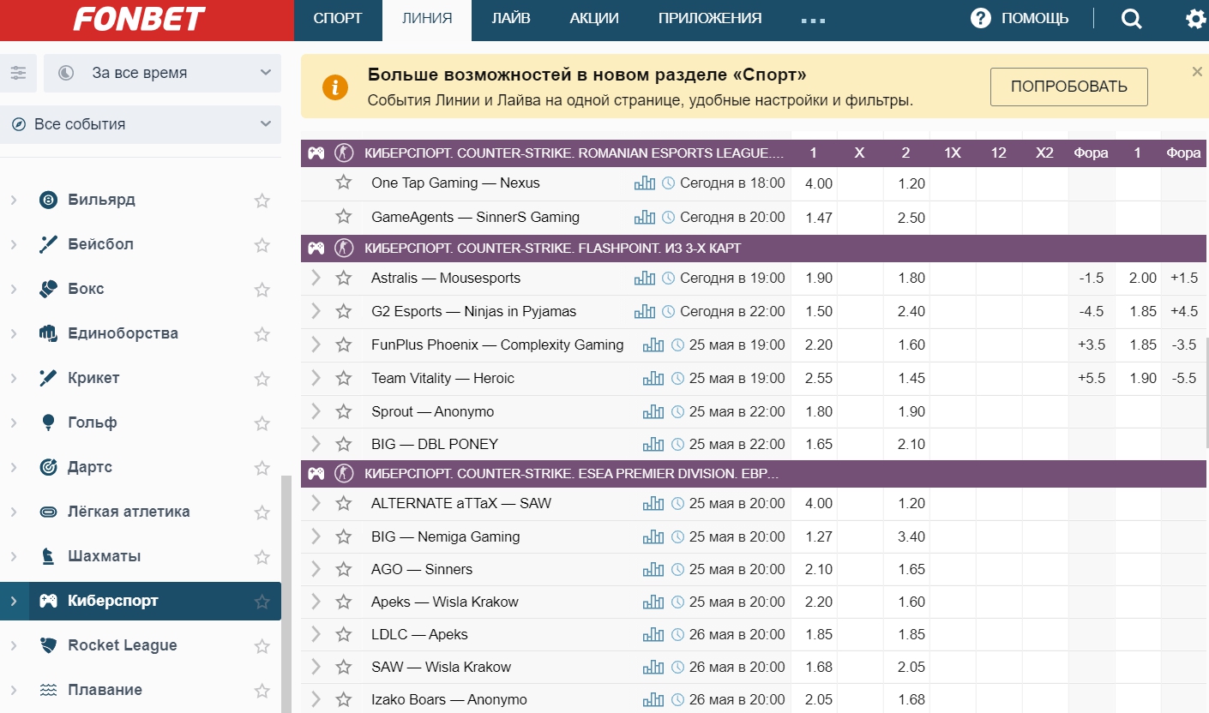Toggle favorite star for Sprout — Anonymo

tap(344, 411)
